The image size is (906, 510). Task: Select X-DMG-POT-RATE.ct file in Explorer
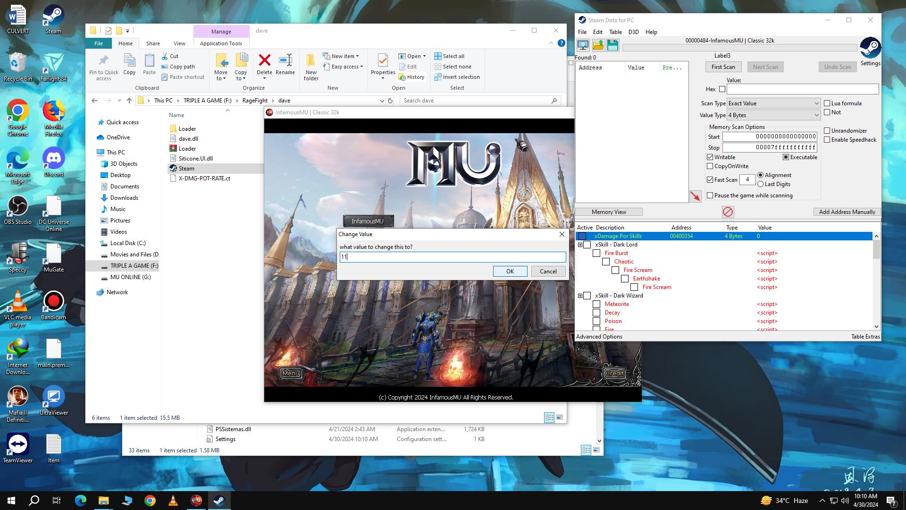[204, 178]
